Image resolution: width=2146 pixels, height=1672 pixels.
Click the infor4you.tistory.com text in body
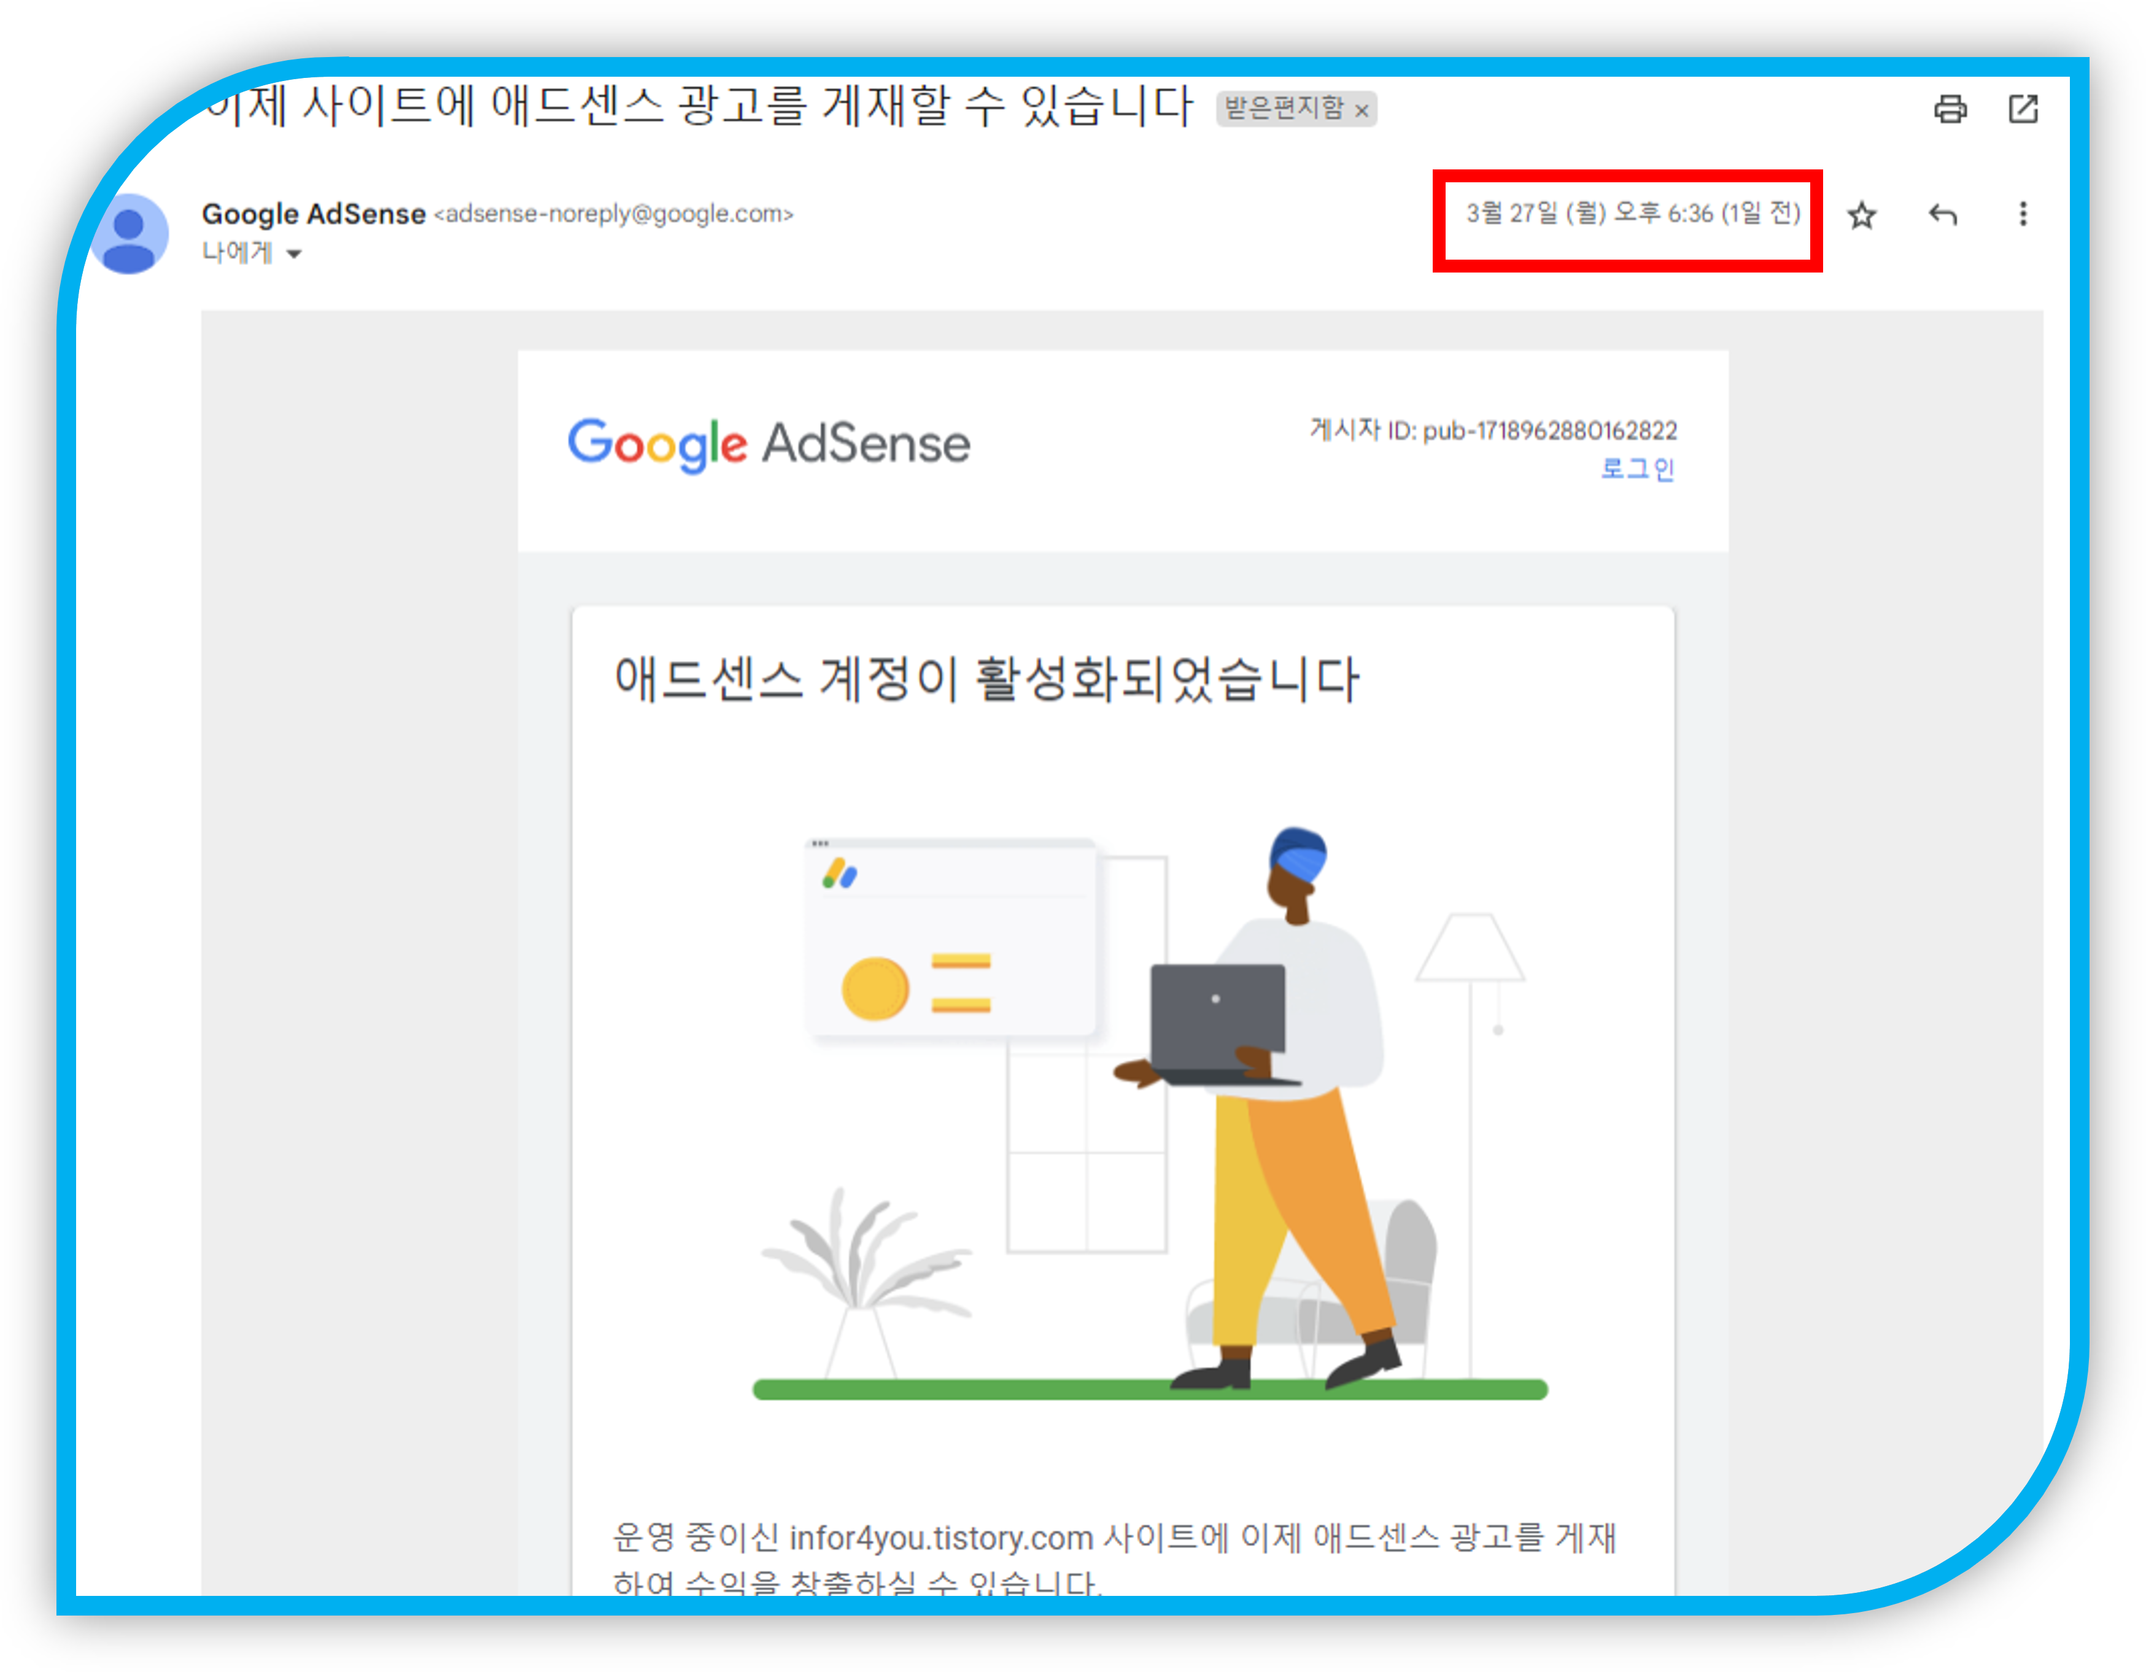click(x=942, y=1538)
